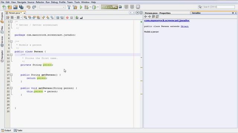
Task: Click Javadoc open source icon
Action: pos(157,16)
